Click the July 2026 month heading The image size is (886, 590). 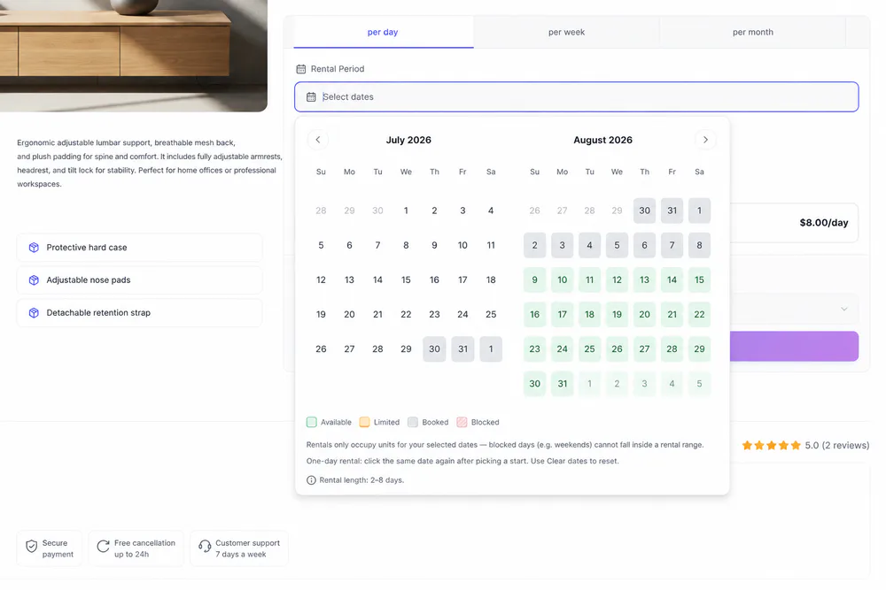(408, 140)
